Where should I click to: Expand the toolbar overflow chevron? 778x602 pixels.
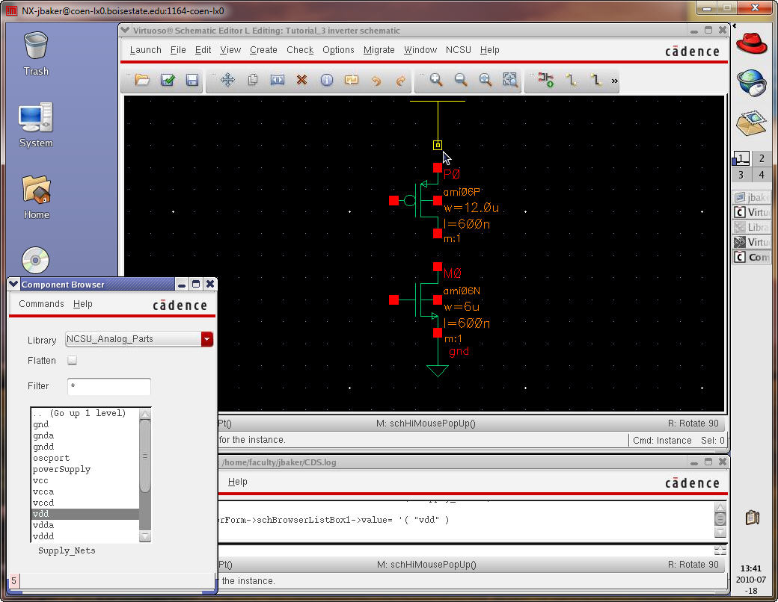point(615,81)
